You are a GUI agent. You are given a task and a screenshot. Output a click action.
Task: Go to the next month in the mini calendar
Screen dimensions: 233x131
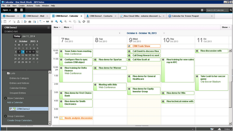click(x=37, y=41)
